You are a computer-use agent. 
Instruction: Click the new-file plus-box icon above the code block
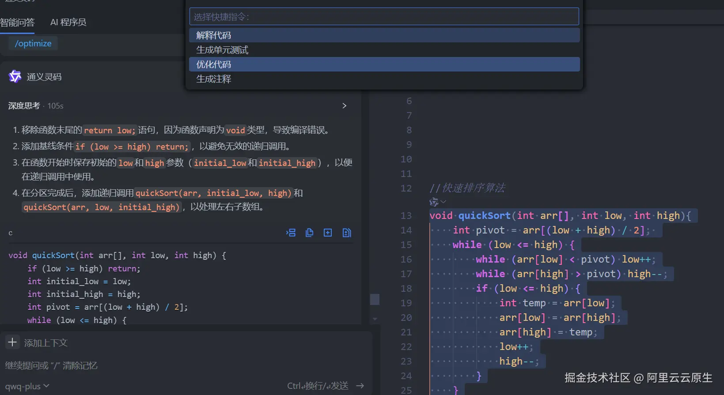(x=328, y=233)
